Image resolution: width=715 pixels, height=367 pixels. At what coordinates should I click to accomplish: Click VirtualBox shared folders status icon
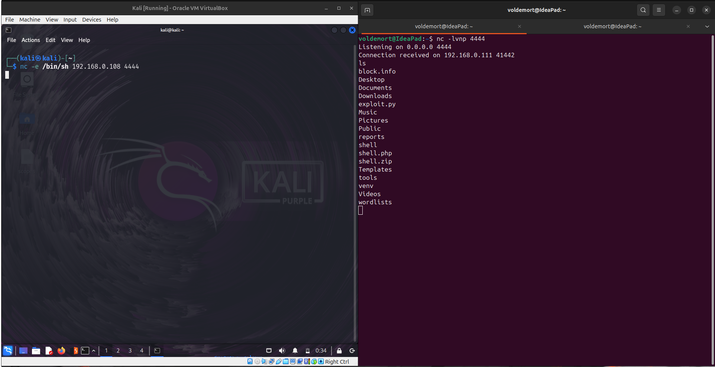tap(285, 361)
